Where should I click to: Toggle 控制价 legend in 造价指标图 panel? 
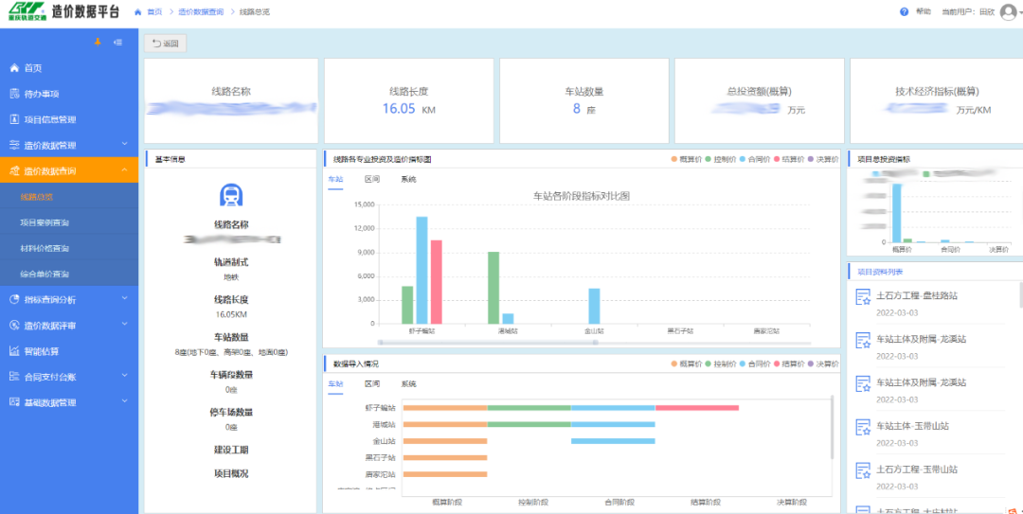click(x=720, y=158)
